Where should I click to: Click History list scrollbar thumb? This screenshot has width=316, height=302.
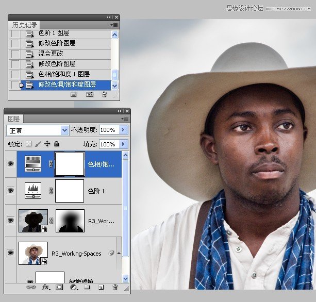coord(114,75)
